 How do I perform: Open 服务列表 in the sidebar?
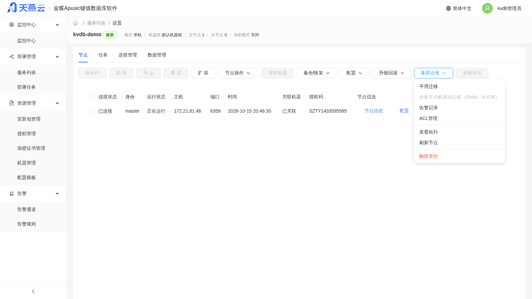[x=33, y=72]
